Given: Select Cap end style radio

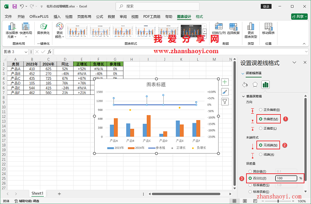Looking at the screenshot, I should click(261, 154).
